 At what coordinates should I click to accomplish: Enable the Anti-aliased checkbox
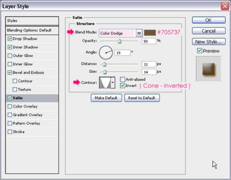(x=122, y=79)
